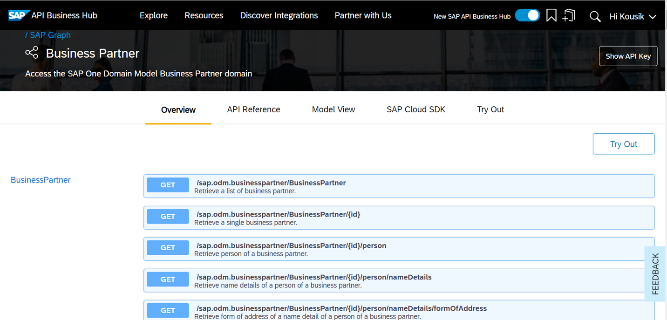667x320 pixels.
Task: Toggle the New SAP API Business Hub switch
Action: [527, 15]
